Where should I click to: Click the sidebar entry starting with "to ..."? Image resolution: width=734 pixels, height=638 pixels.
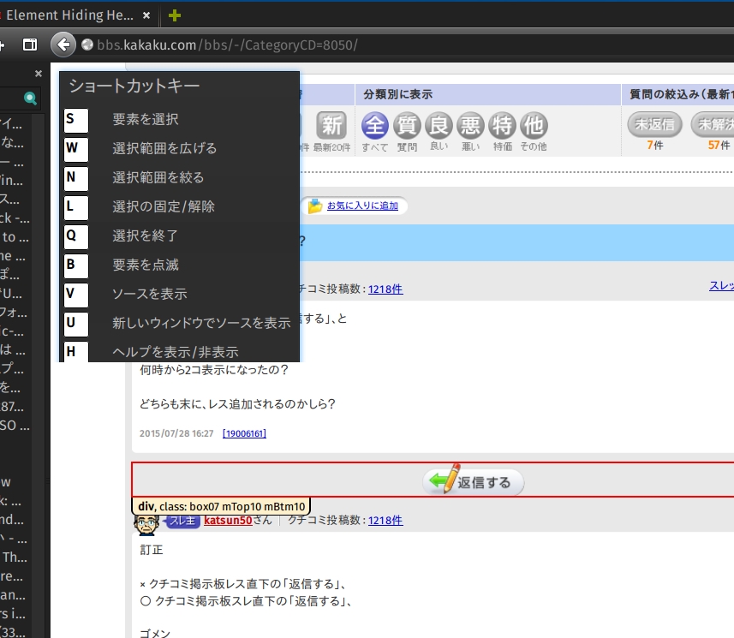coord(15,237)
